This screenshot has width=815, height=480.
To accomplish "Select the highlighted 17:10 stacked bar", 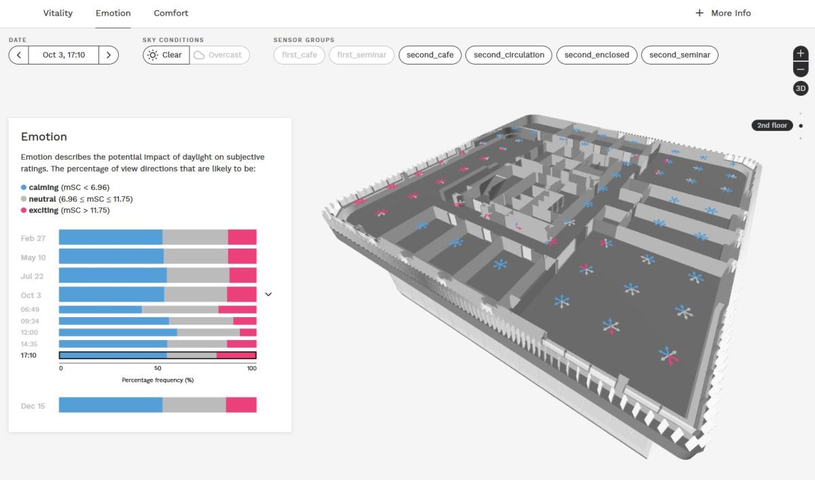I will point(158,354).
